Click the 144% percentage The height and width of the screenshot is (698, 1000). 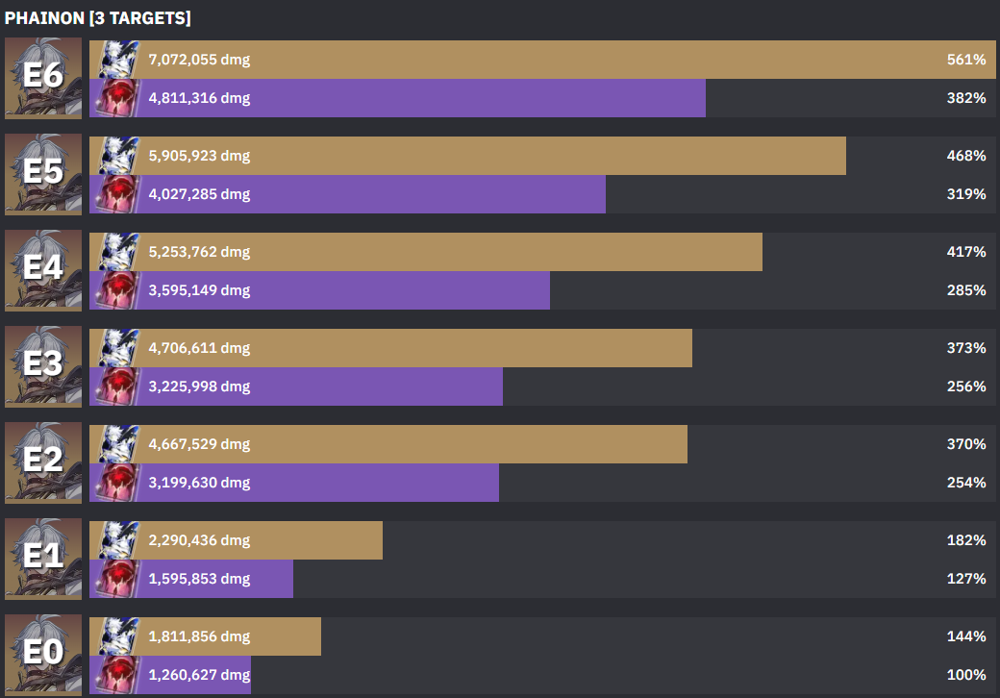click(x=967, y=636)
